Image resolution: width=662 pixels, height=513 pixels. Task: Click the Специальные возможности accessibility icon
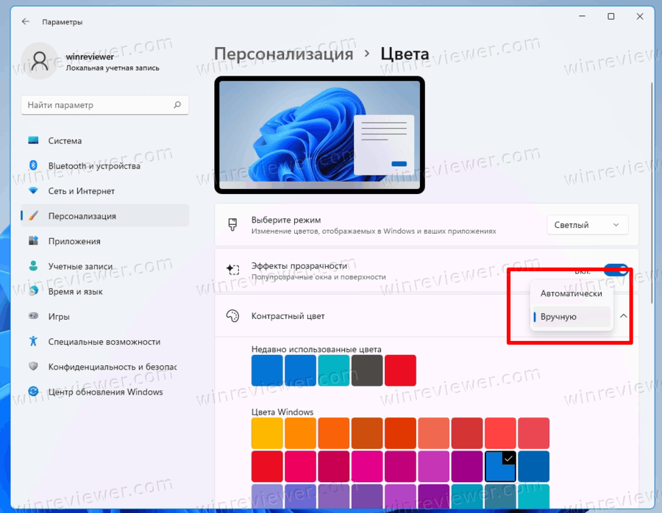(x=33, y=341)
